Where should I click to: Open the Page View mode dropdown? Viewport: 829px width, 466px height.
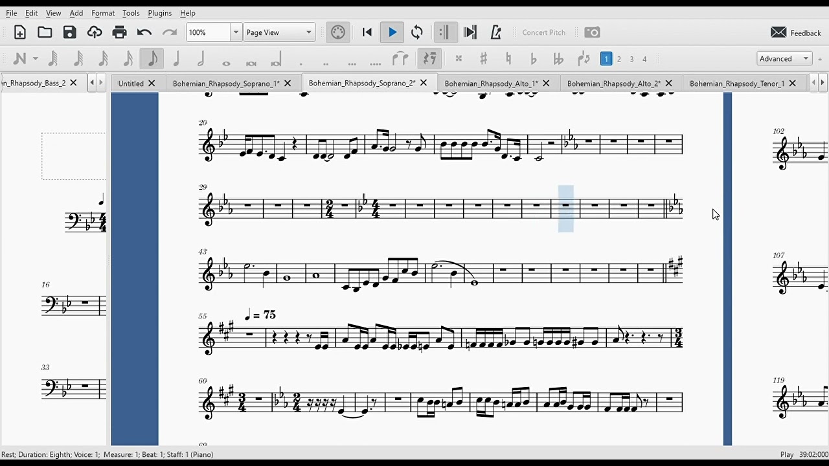pos(279,32)
